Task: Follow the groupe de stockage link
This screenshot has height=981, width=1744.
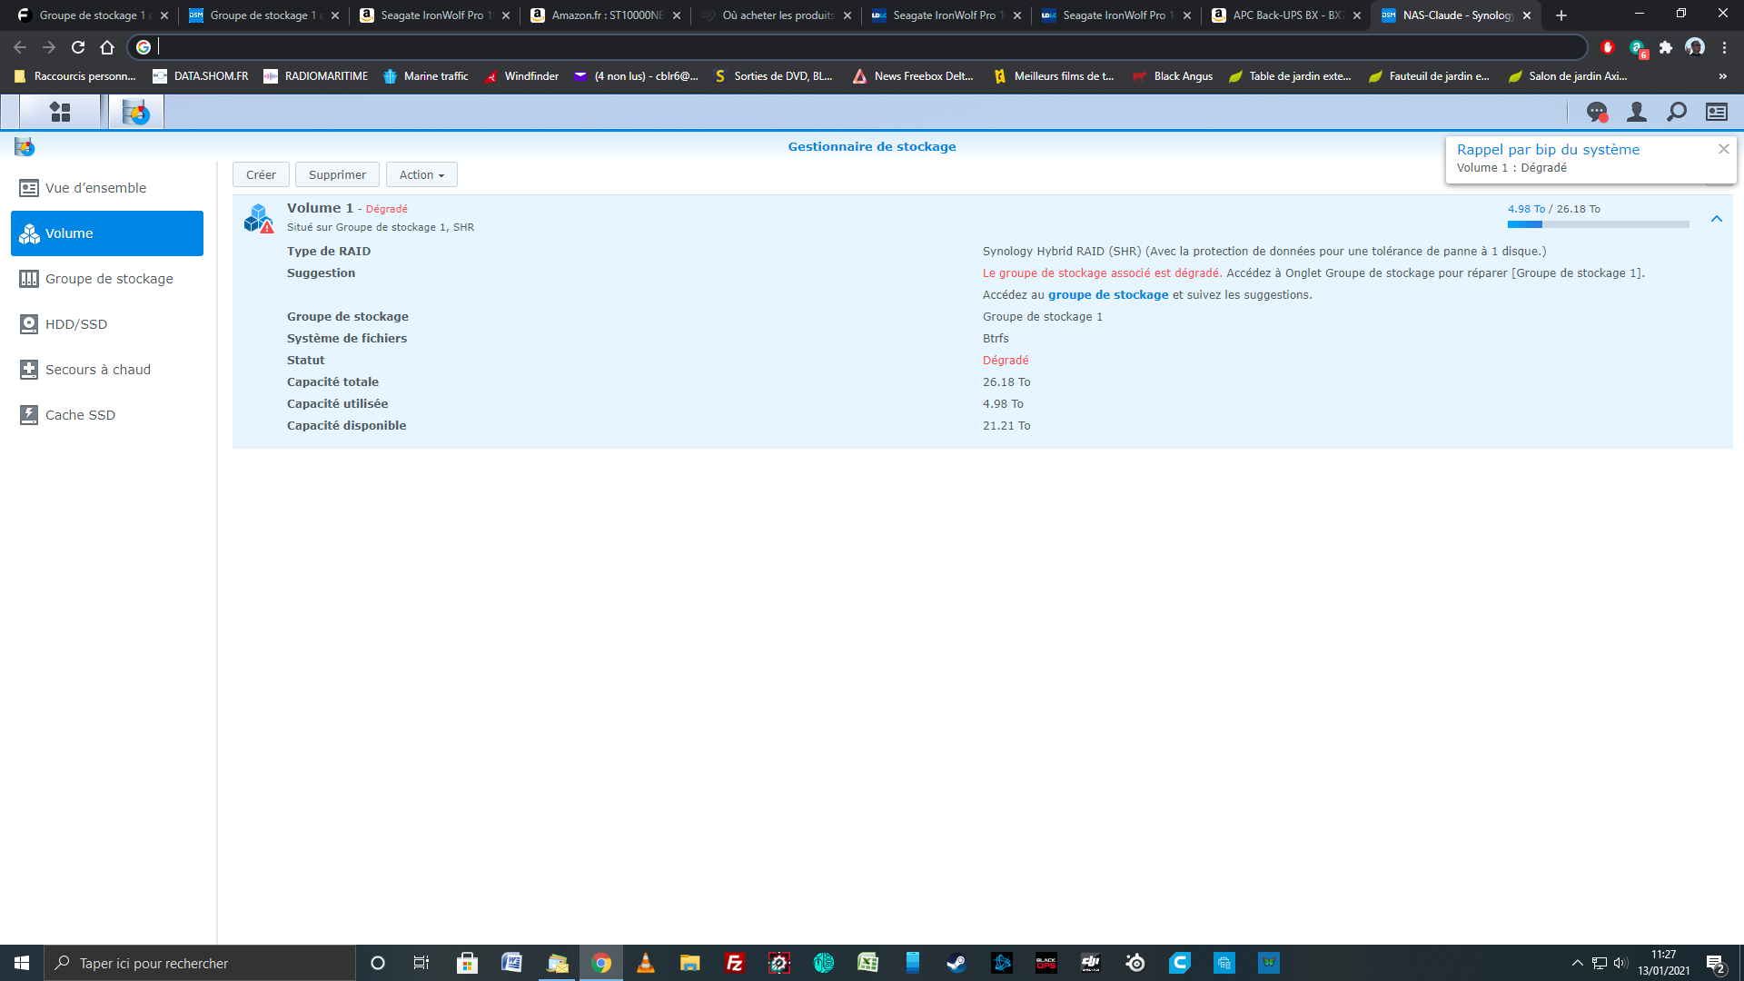Action: pyautogui.click(x=1107, y=295)
